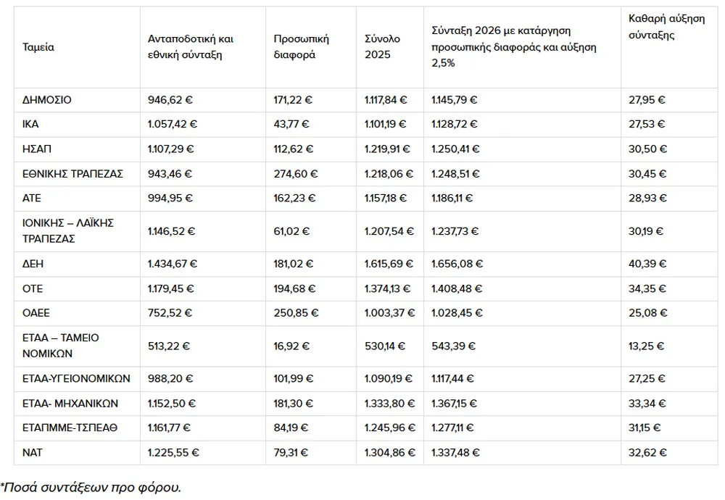This screenshot has height=500, width=725.
Task: Click the ΗΣΑΠ row label
Action: 37,149
